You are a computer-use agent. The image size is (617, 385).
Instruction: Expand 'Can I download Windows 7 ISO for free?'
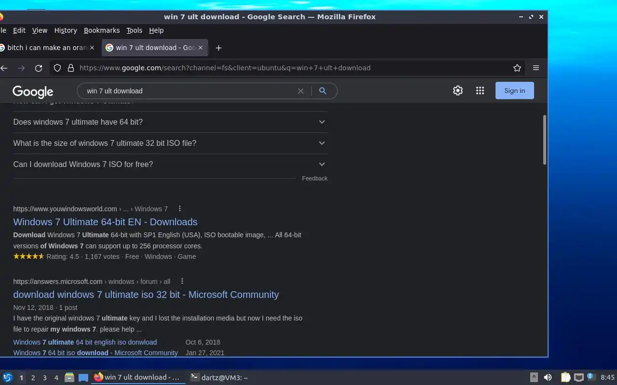pos(170,165)
